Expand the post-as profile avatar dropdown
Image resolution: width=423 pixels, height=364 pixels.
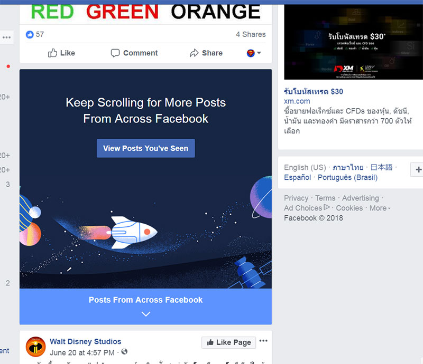[x=254, y=53]
